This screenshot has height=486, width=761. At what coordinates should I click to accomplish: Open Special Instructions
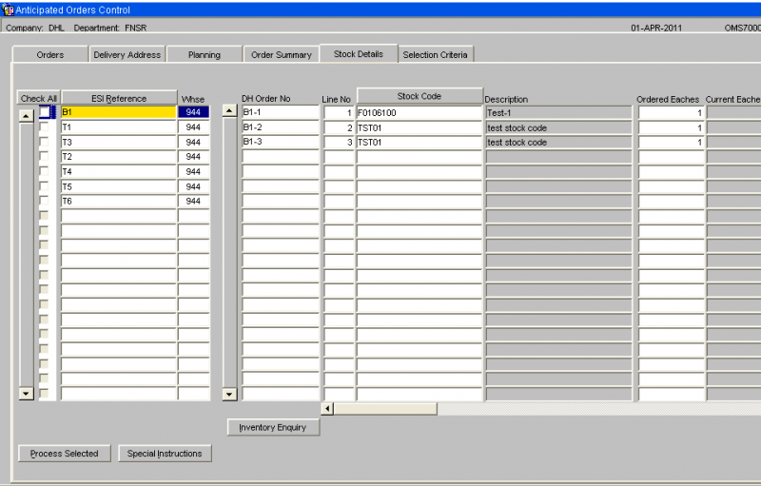pyautogui.click(x=165, y=453)
